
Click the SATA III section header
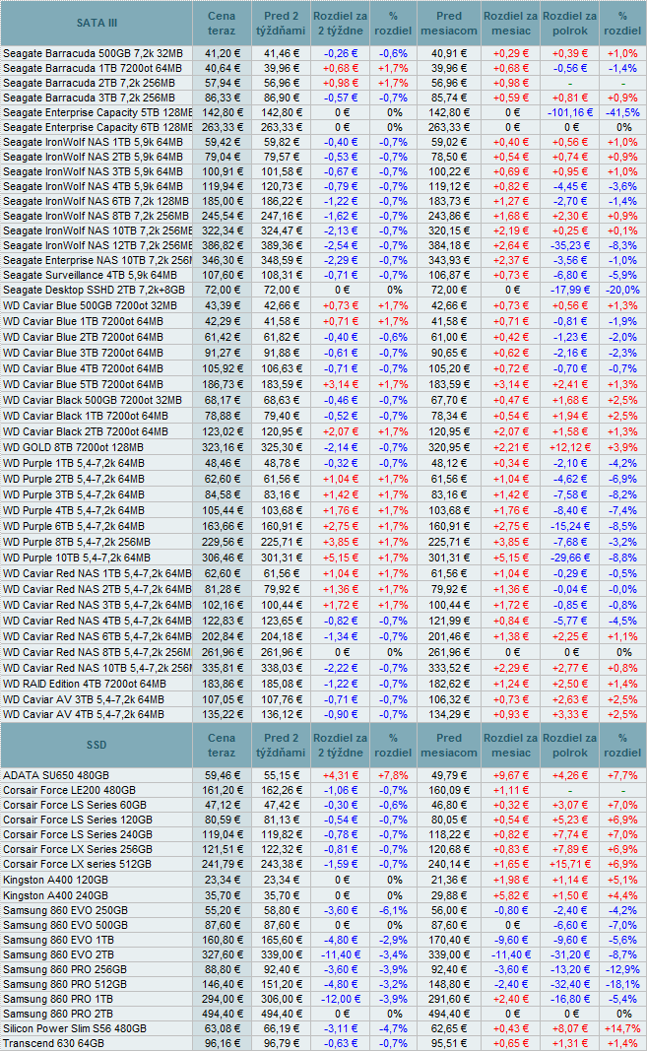96,23
